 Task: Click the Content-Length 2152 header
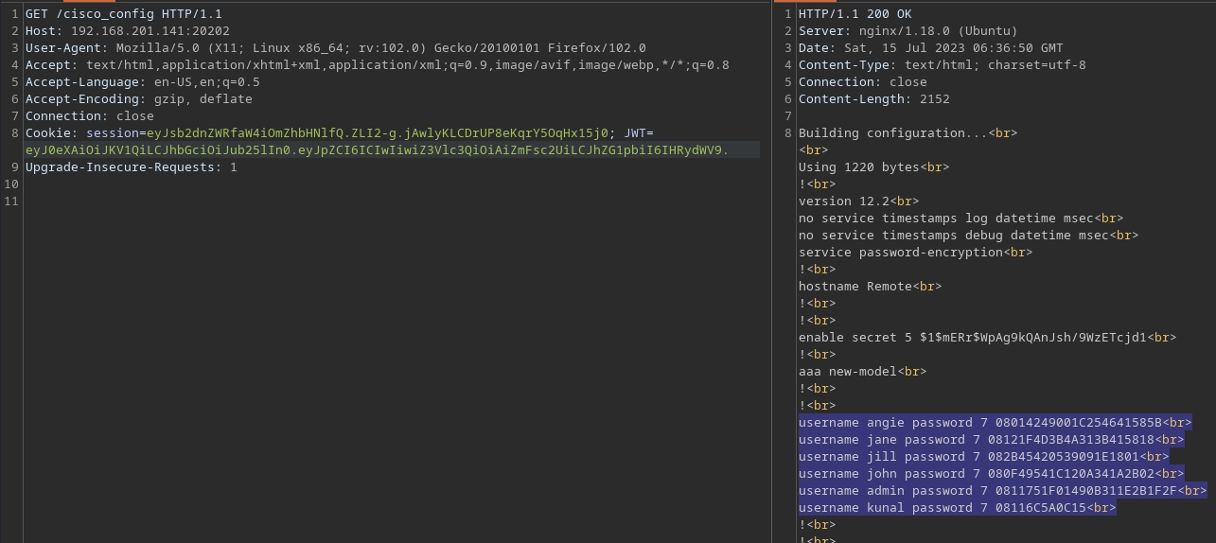coord(873,99)
